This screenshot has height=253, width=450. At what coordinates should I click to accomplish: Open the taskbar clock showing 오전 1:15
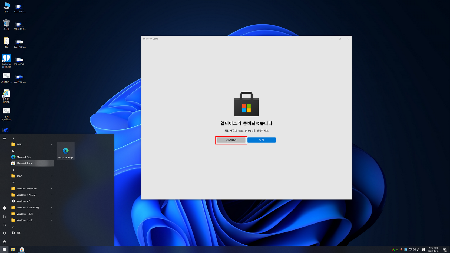click(x=434, y=249)
